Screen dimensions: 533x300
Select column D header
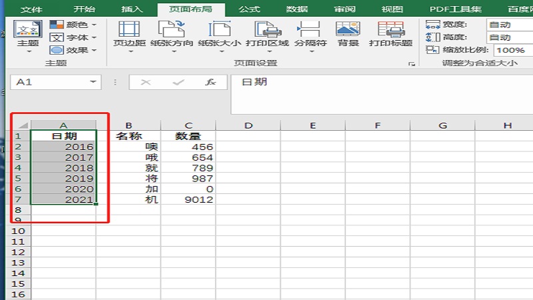[x=248, y=125]
